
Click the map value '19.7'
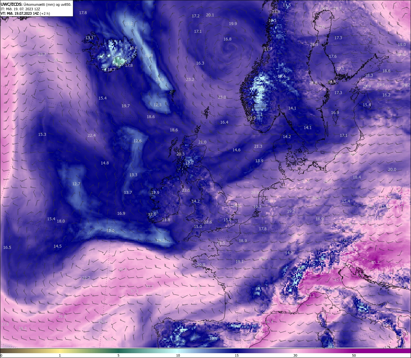(126, 106)
